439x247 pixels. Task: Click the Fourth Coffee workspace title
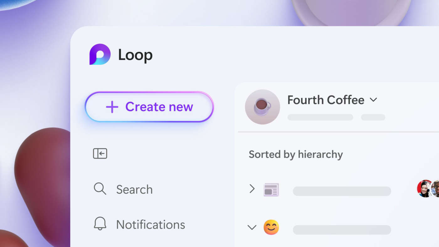[326, 100]
